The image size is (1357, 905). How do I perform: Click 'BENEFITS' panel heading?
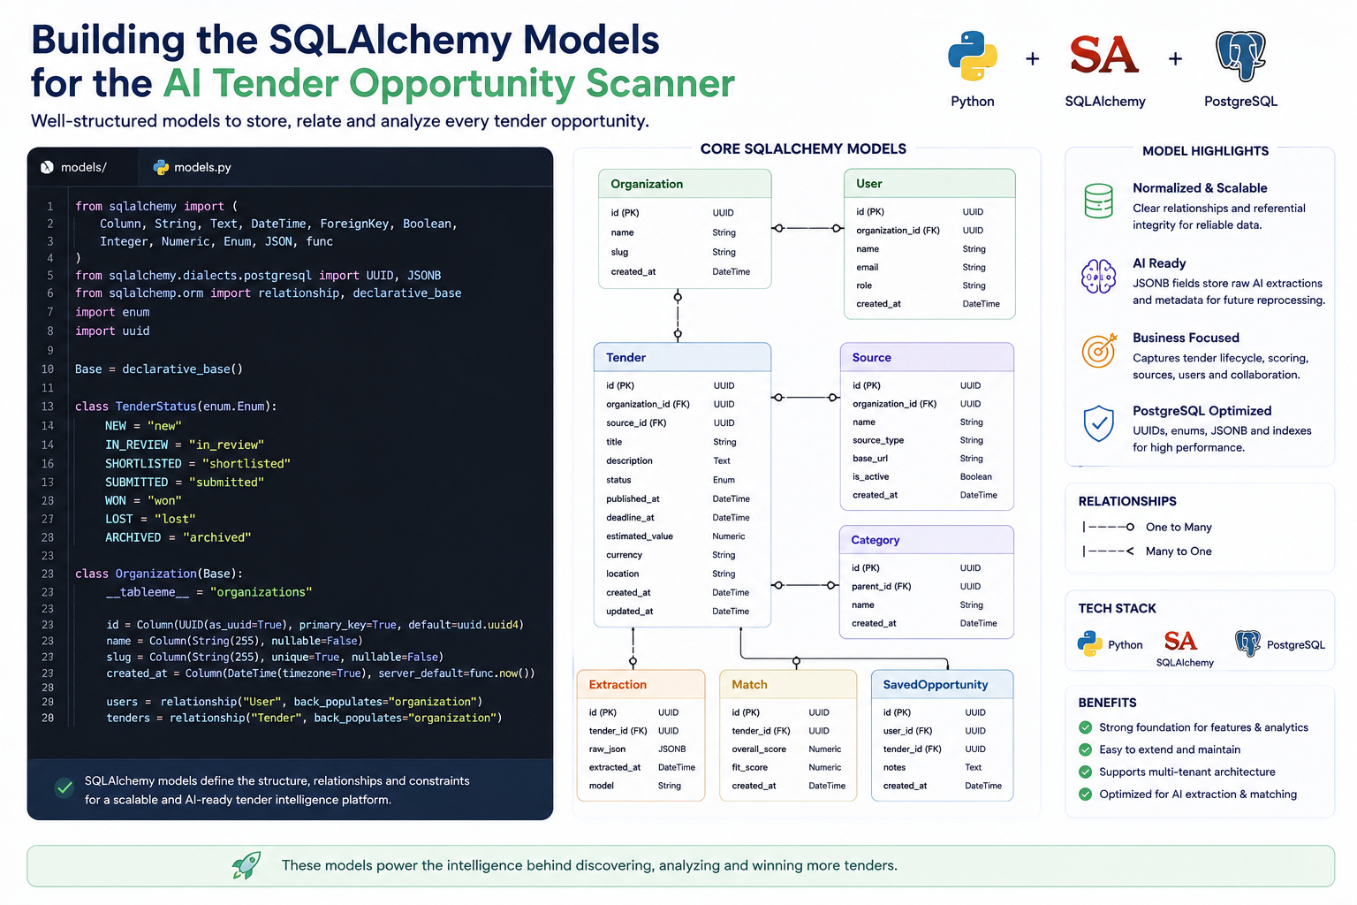point(1107,703)
